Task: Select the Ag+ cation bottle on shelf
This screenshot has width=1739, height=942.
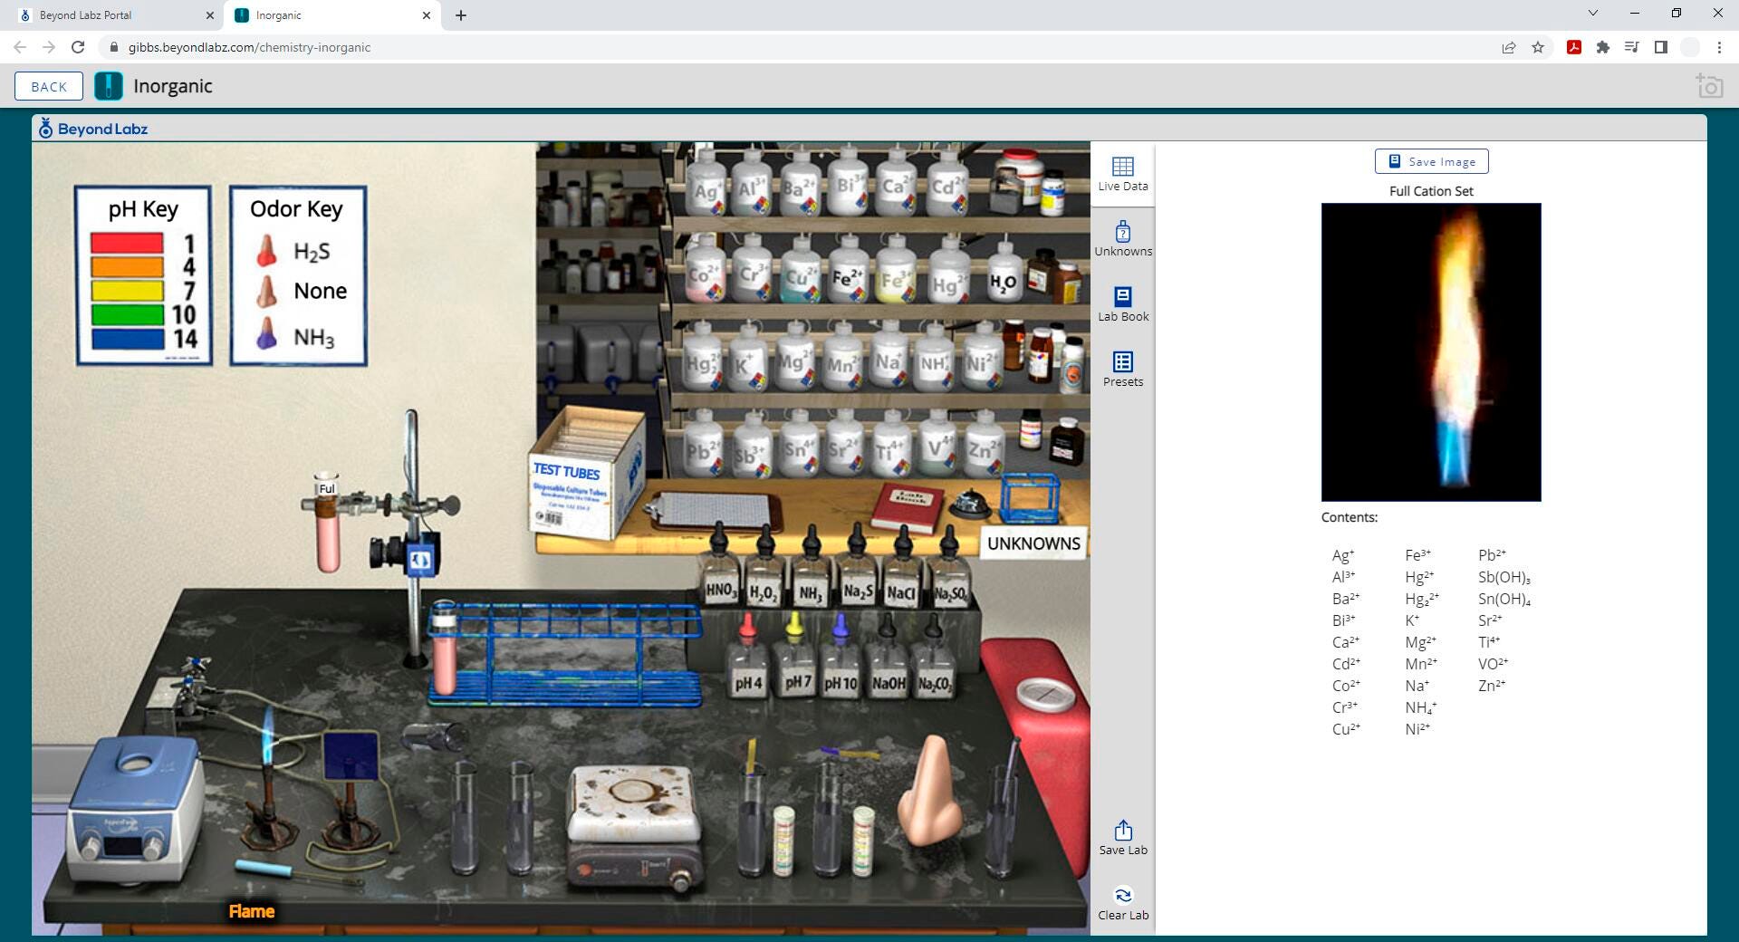Action: tap(706, 187)
